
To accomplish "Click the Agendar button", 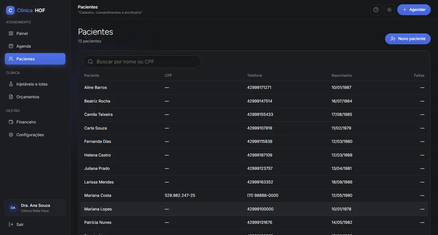I will click(414, 10).
